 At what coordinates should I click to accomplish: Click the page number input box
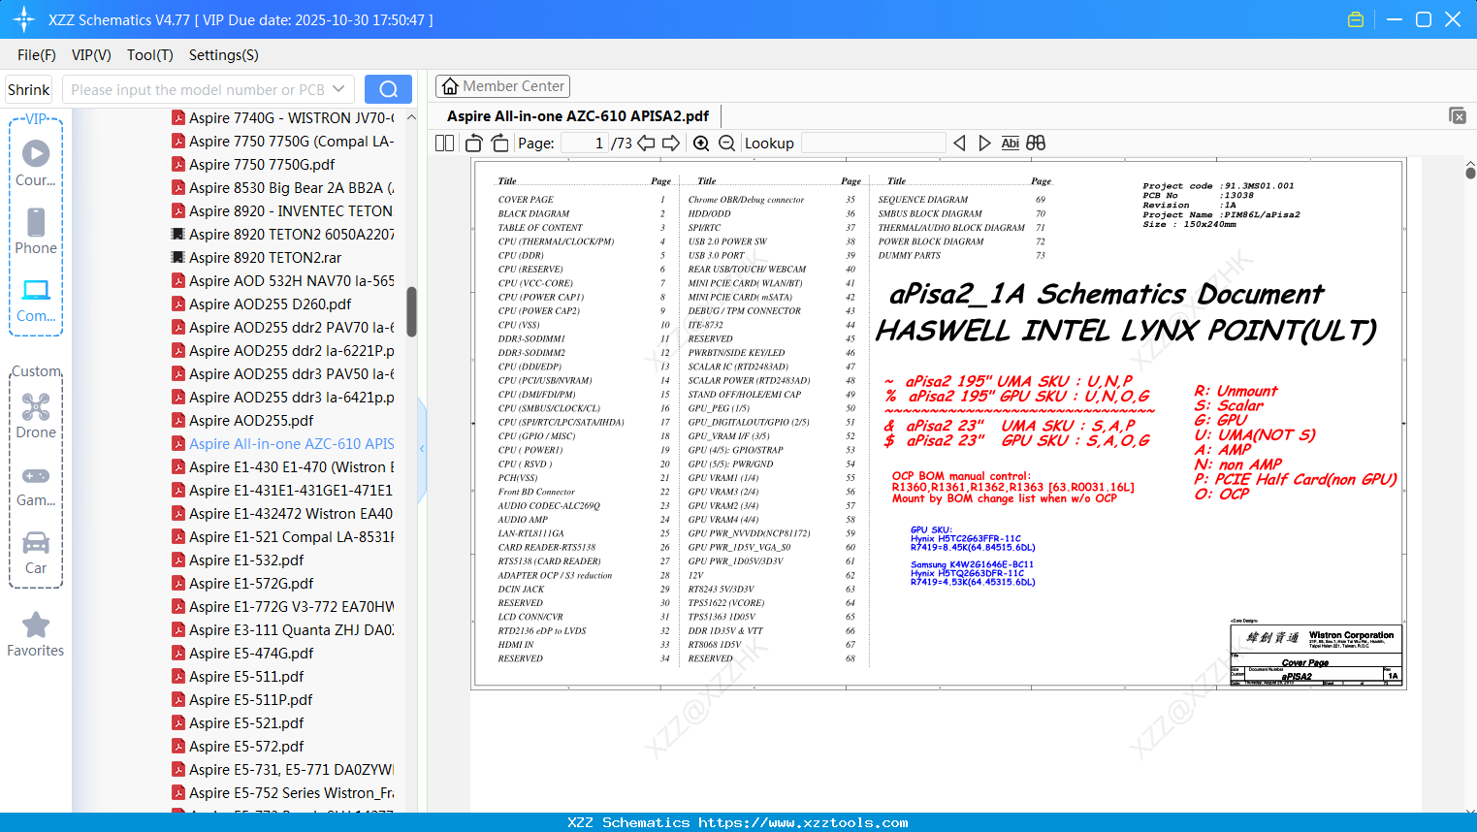pyautogui.click(x=585, y=144)
